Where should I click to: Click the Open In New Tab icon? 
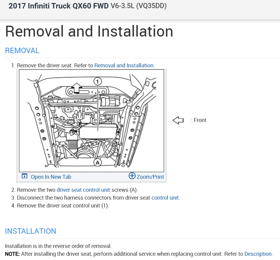(24, 176)
